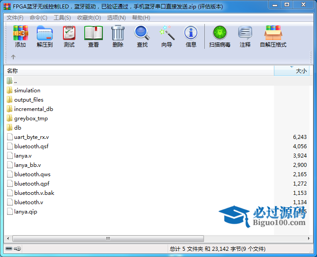The height and width of the screenshot is (257, 317).
Task: Open the Find (查找) magnifier tool
Action: [142, 32]
